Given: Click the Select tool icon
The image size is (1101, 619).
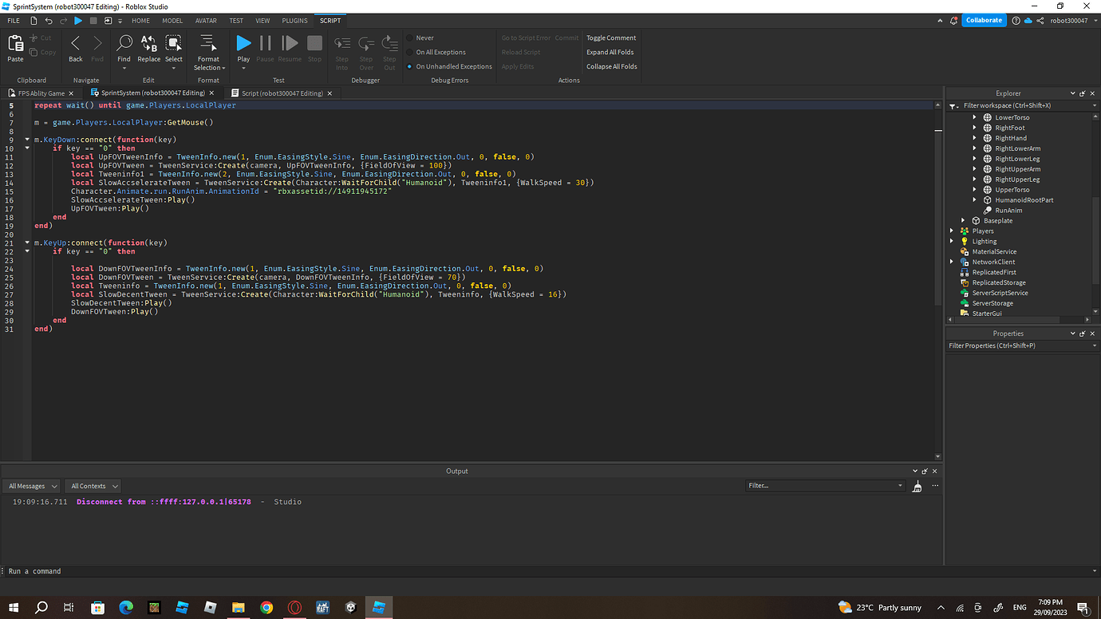Looking at the screenshot, I should (x=174, y=44).
